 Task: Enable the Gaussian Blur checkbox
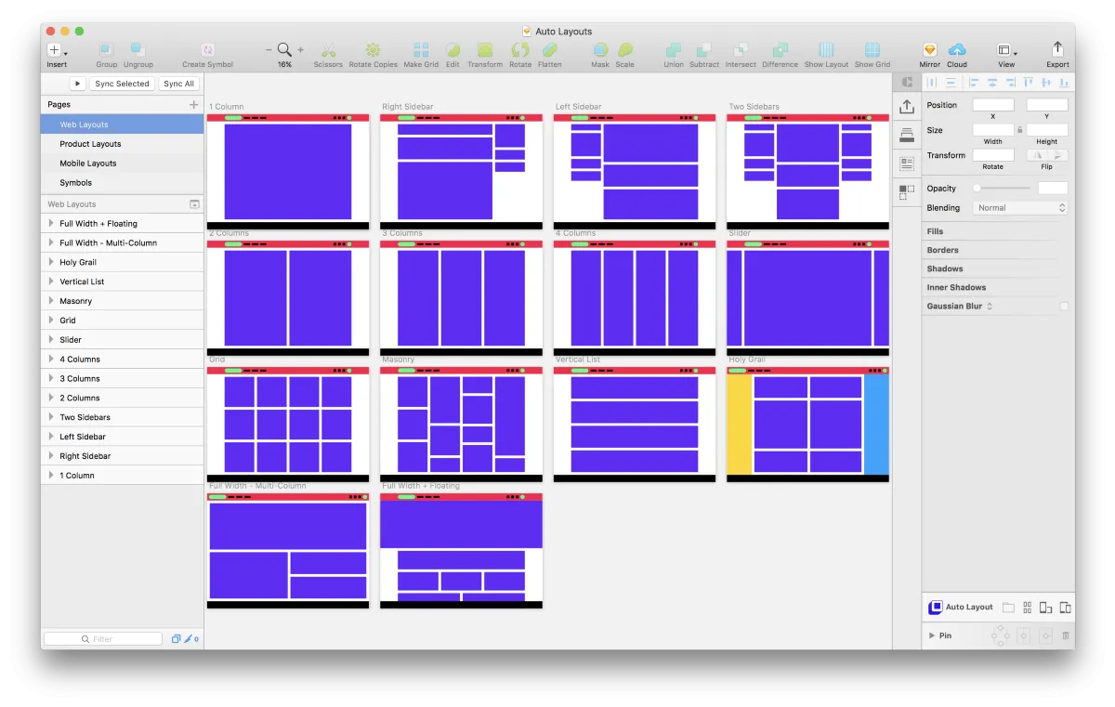1064,306
